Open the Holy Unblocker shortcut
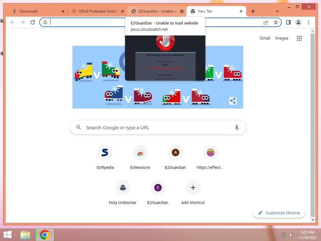The image size is (321, 241). tap(123, 193)
